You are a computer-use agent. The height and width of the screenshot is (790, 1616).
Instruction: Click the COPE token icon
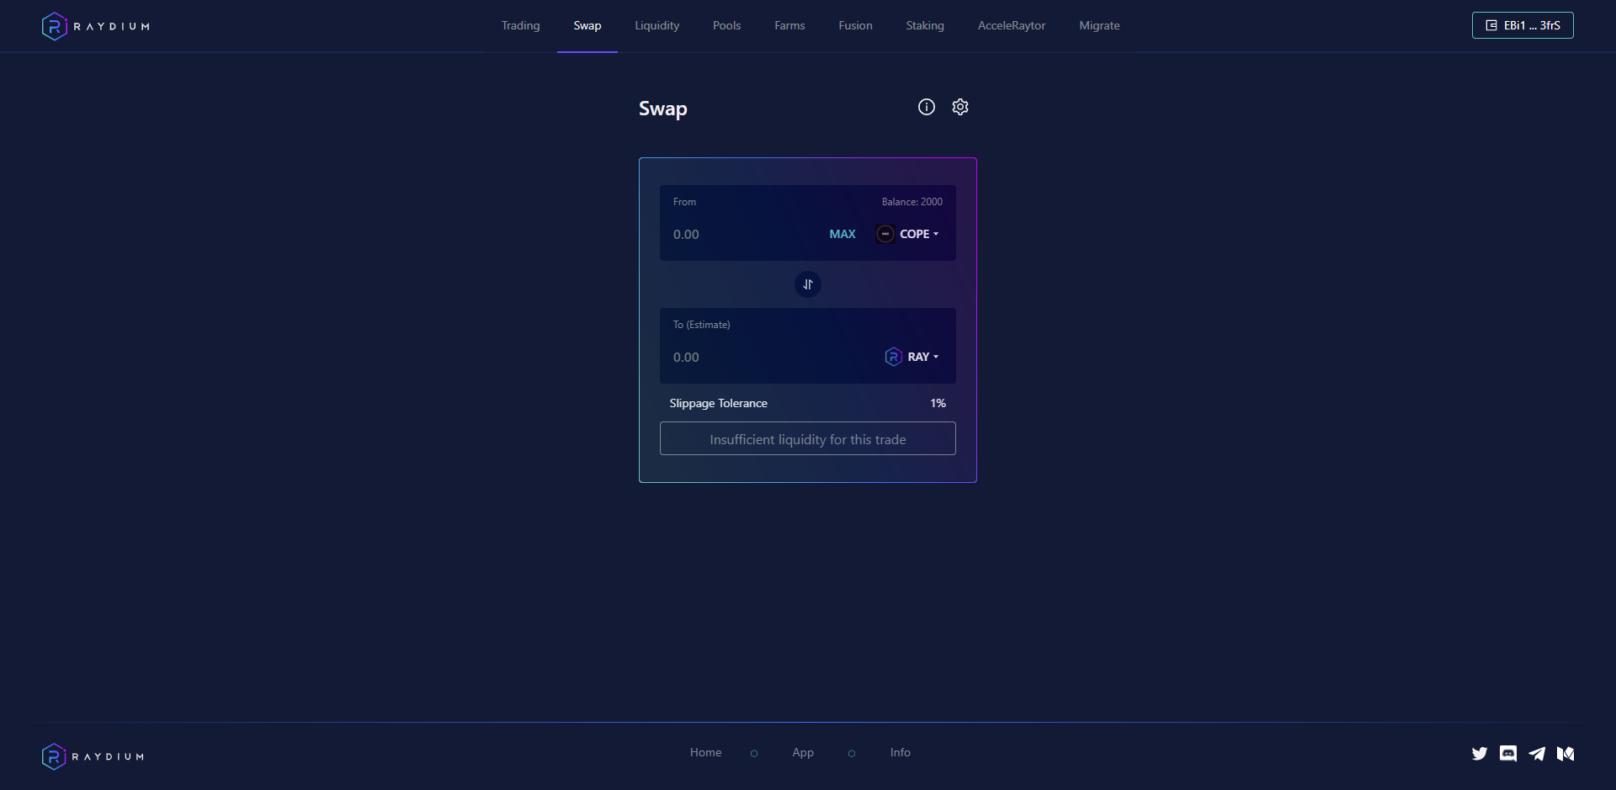[885, 234]
